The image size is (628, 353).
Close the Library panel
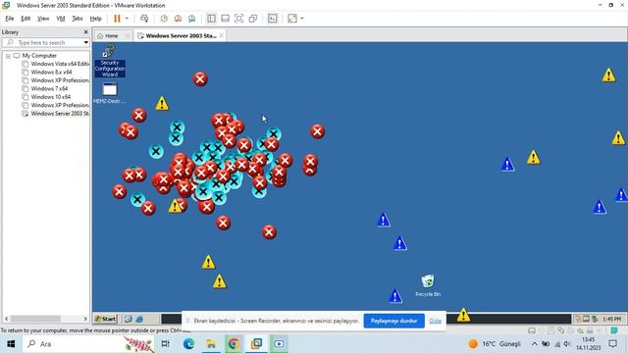tap(85, 31)
